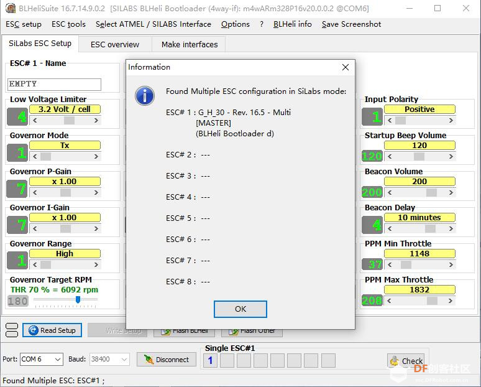This screenshot has height=387, width=481.
Task: Click the Low Voltage Limiter scrollbar thumb
Action: point(69,121)
